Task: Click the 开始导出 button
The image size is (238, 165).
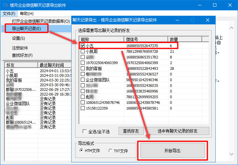Action: pos(172,151)
